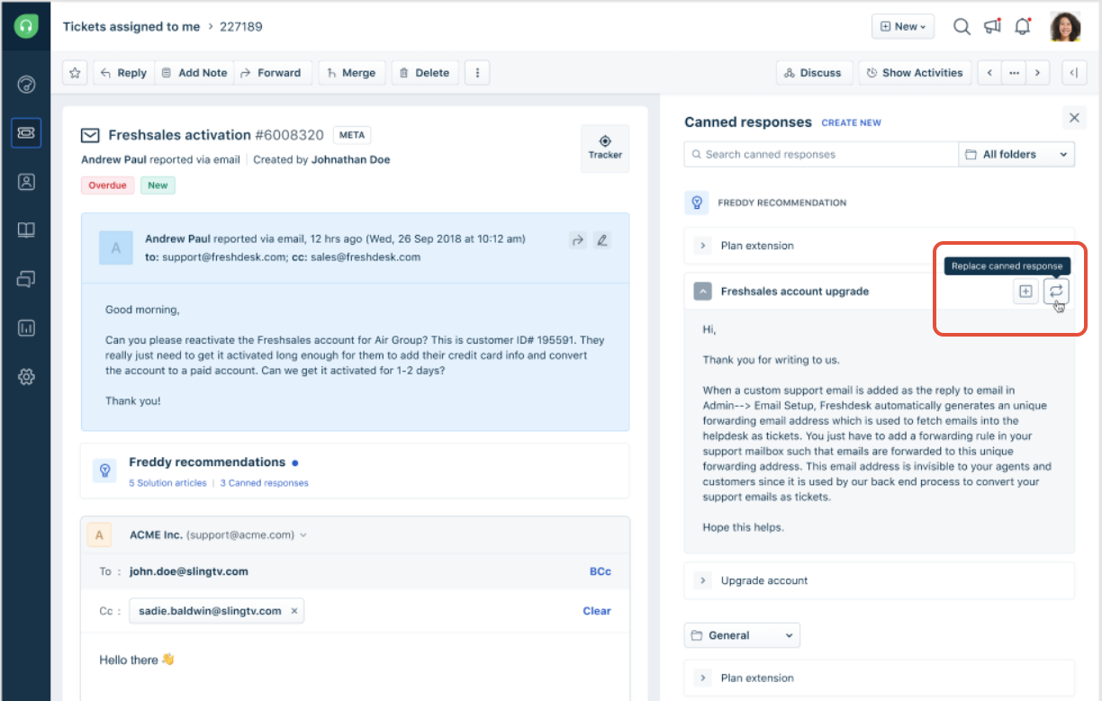
Task: Click the insert canned response plus icon
Action: pos(1025,292)
